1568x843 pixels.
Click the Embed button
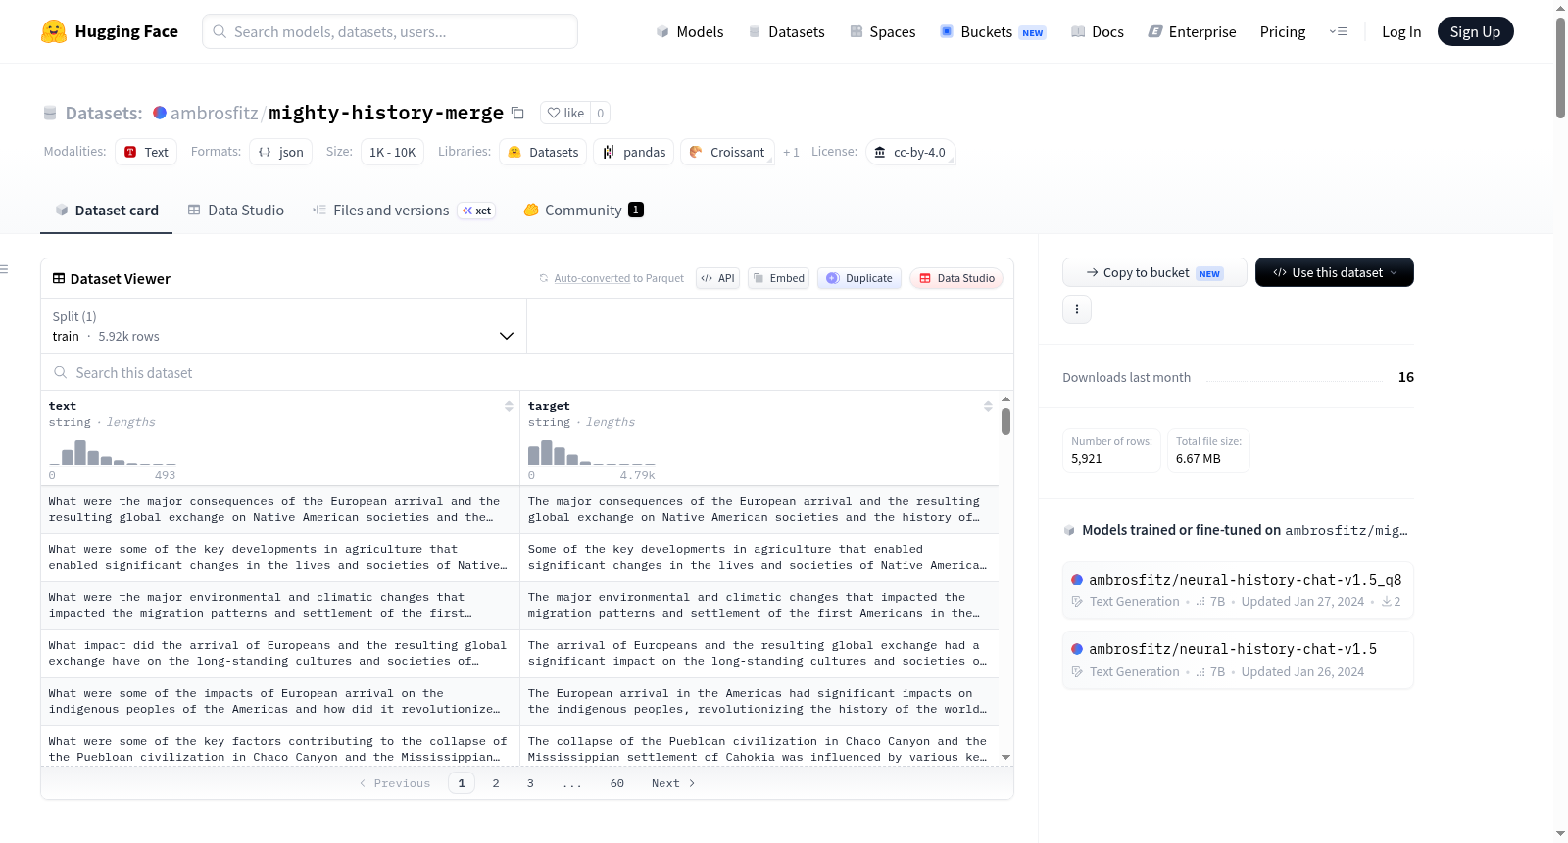pyautogui.click(x=778, y=278)
